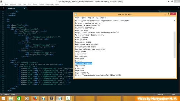Image resolution: width=180 pixels, height=101 pixels.
Task: Click Sublime Text title bar icon
Action: pyautogui.click(x=1, y=1)
